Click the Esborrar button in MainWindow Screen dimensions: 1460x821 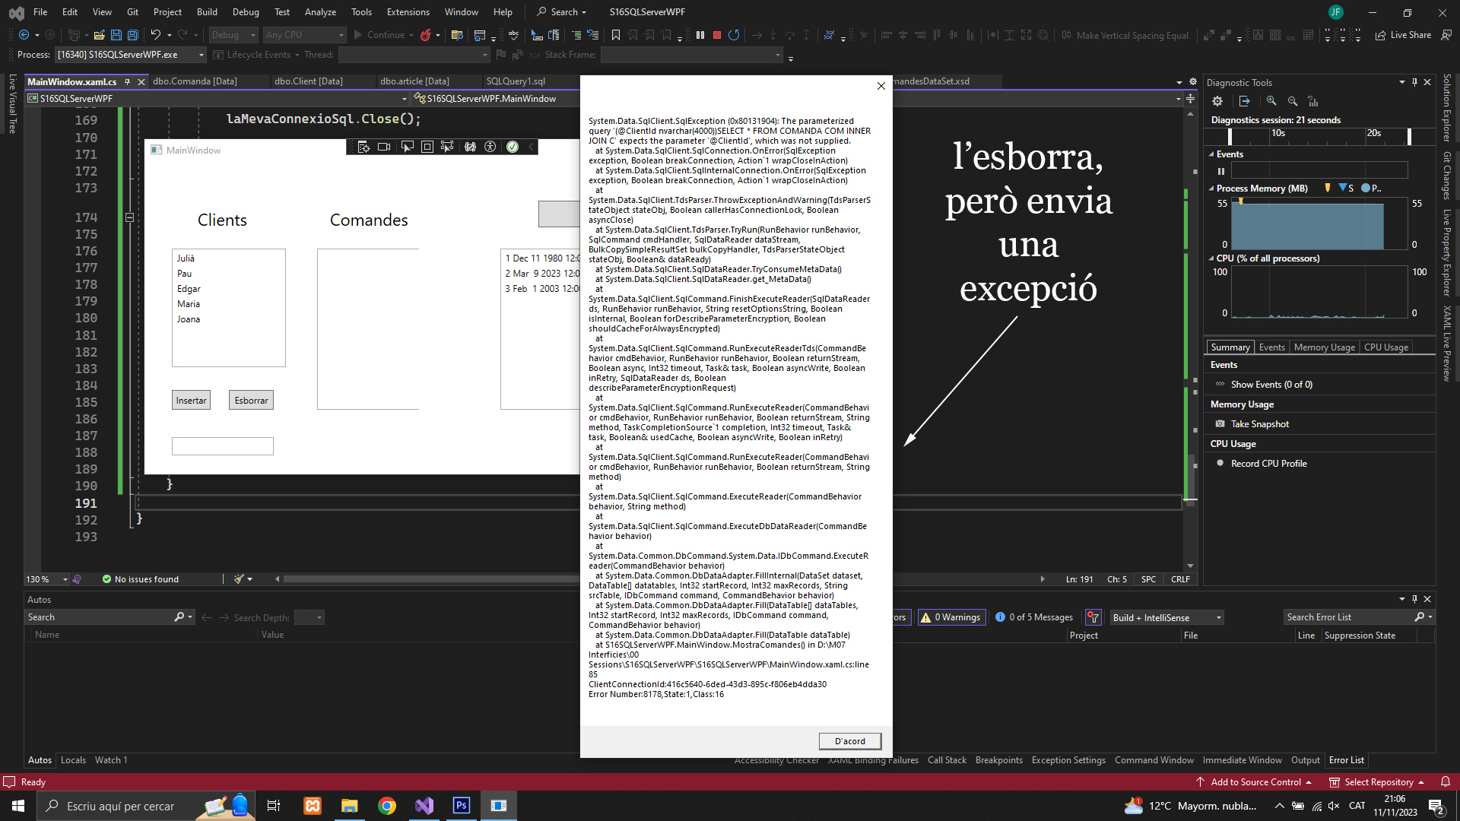pos(251,401)
